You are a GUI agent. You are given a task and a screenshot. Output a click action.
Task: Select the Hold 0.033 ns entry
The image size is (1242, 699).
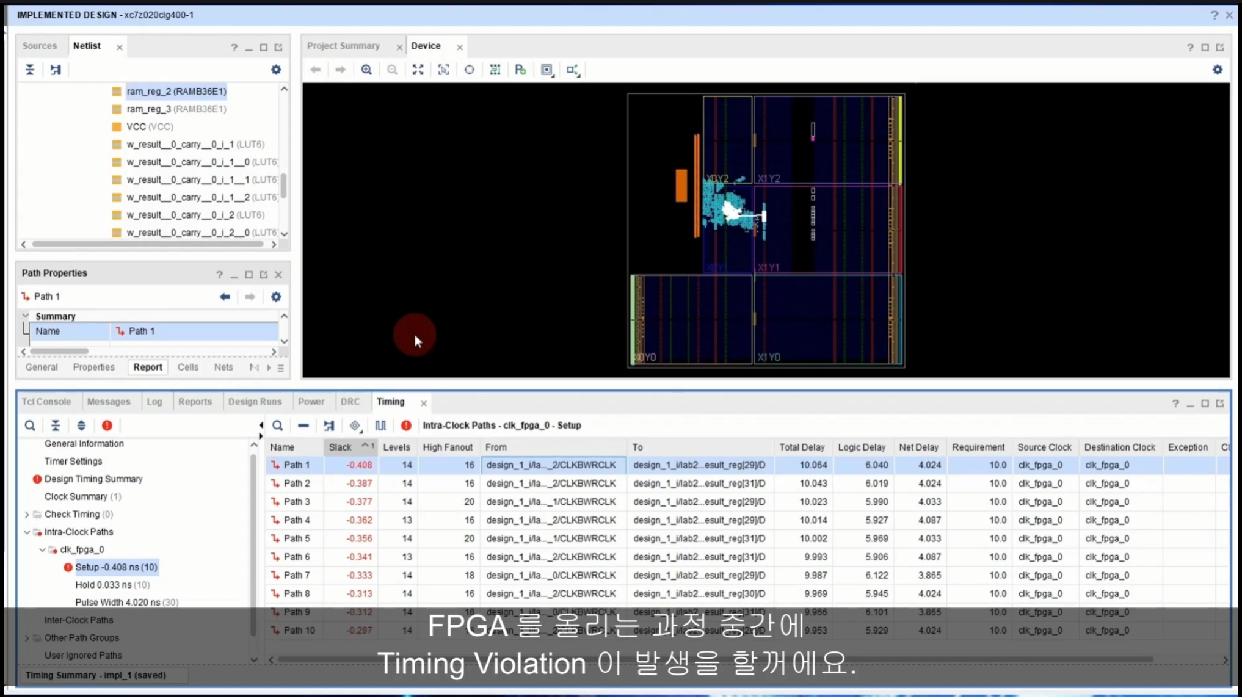(x=104, y=585)
